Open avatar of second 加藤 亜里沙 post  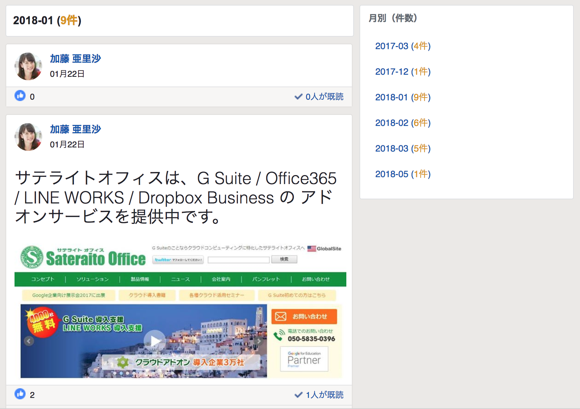point(28,137)
